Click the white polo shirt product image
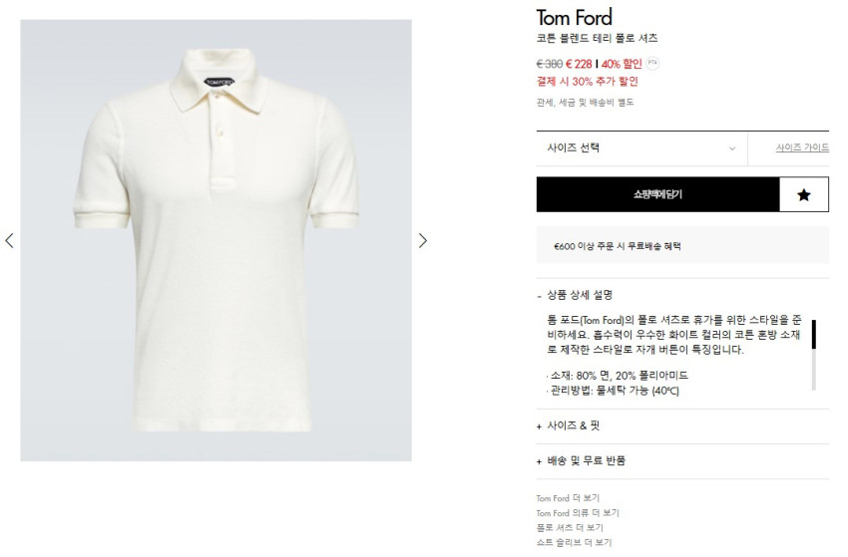 click(215, 240)
